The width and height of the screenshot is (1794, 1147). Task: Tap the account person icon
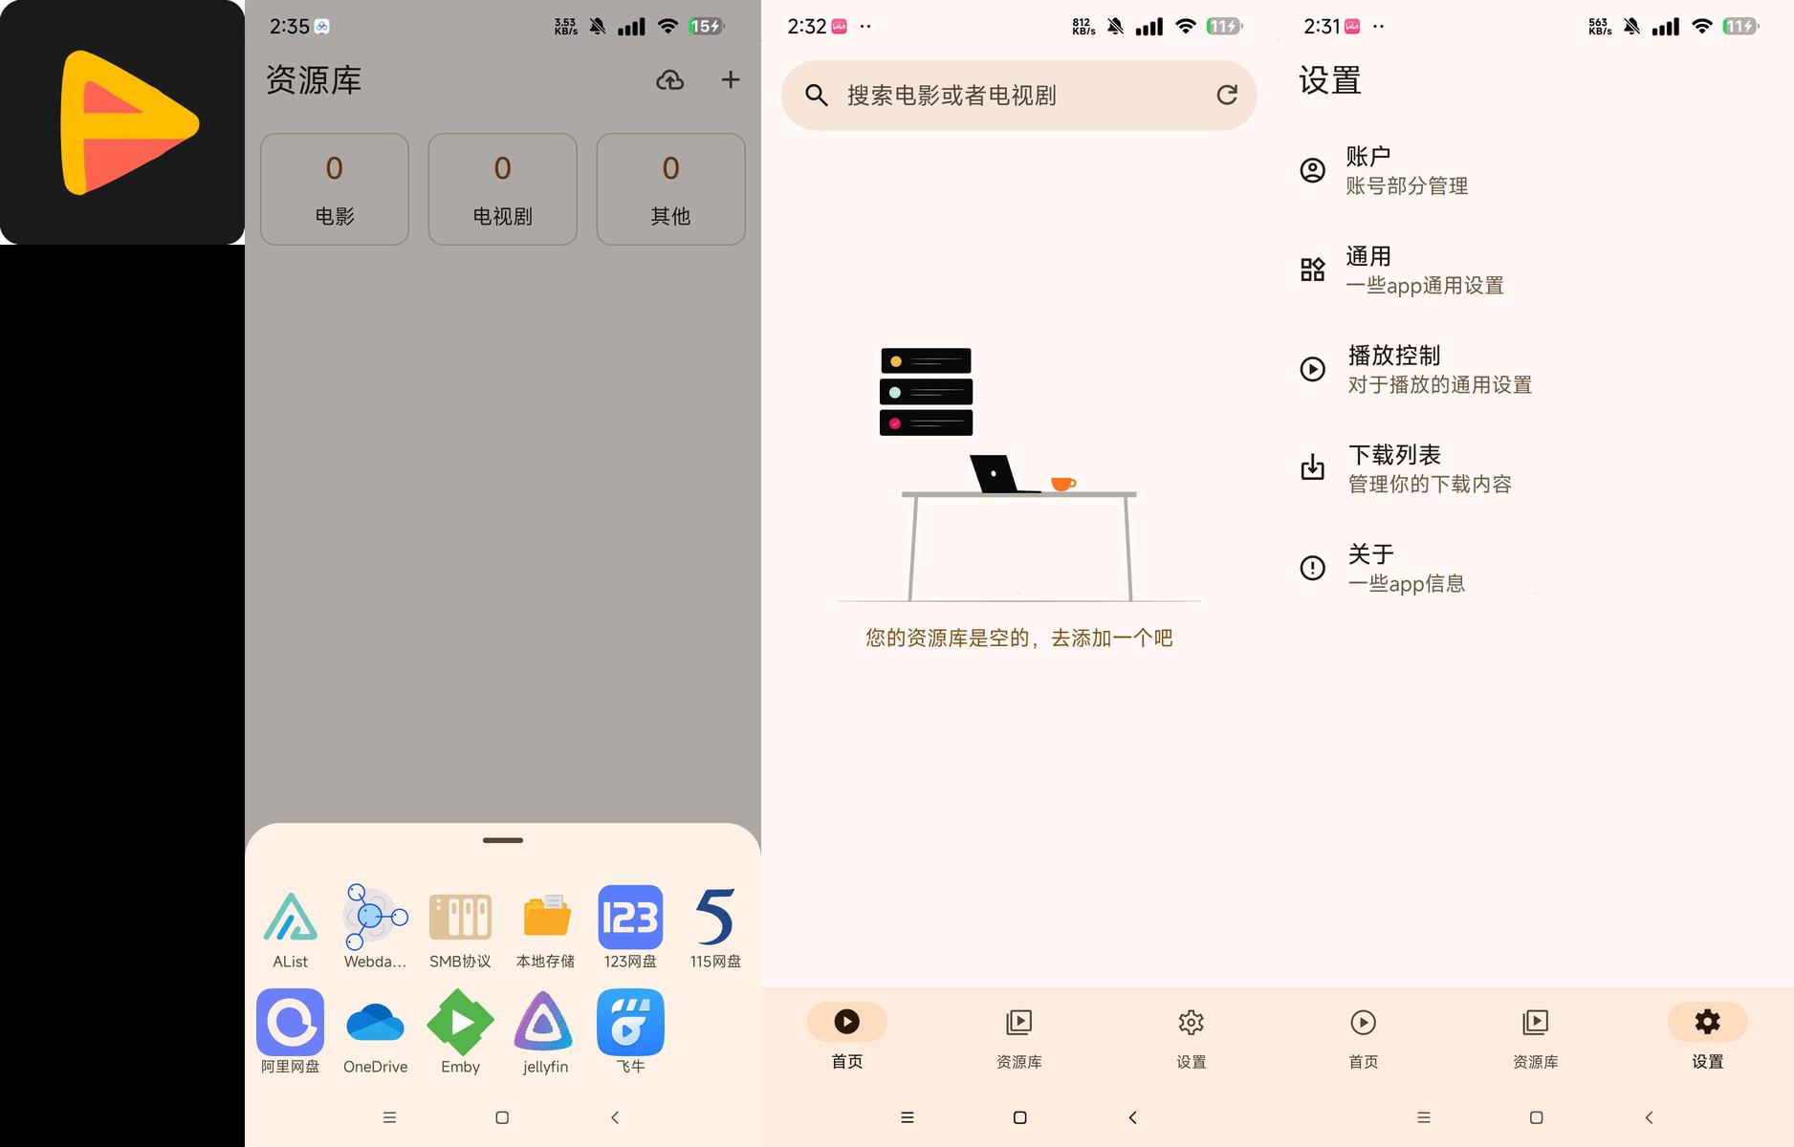[x=1313, y=170]
